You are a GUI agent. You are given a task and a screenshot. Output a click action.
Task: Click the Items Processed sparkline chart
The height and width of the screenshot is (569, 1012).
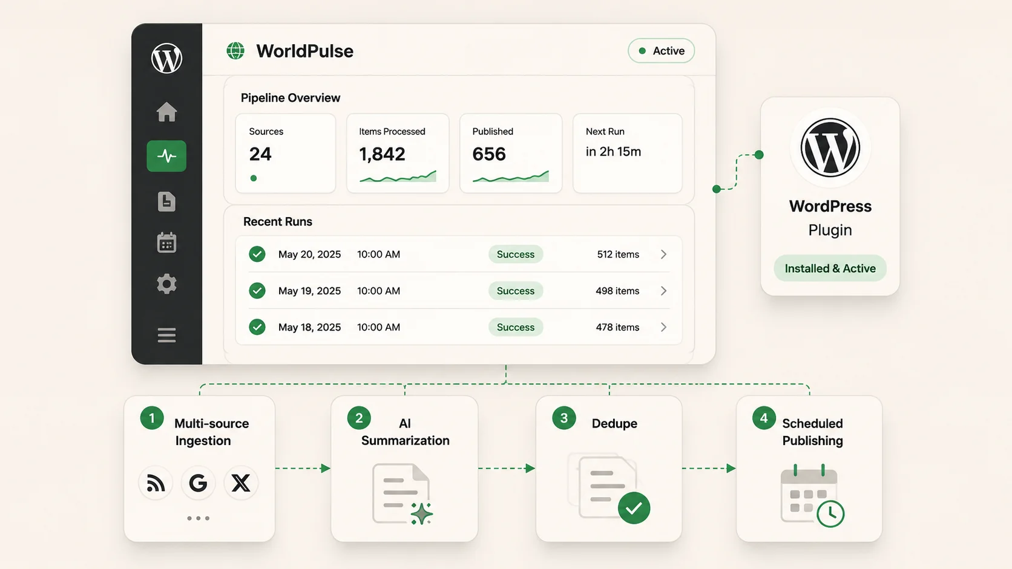[x=398, y=177]
